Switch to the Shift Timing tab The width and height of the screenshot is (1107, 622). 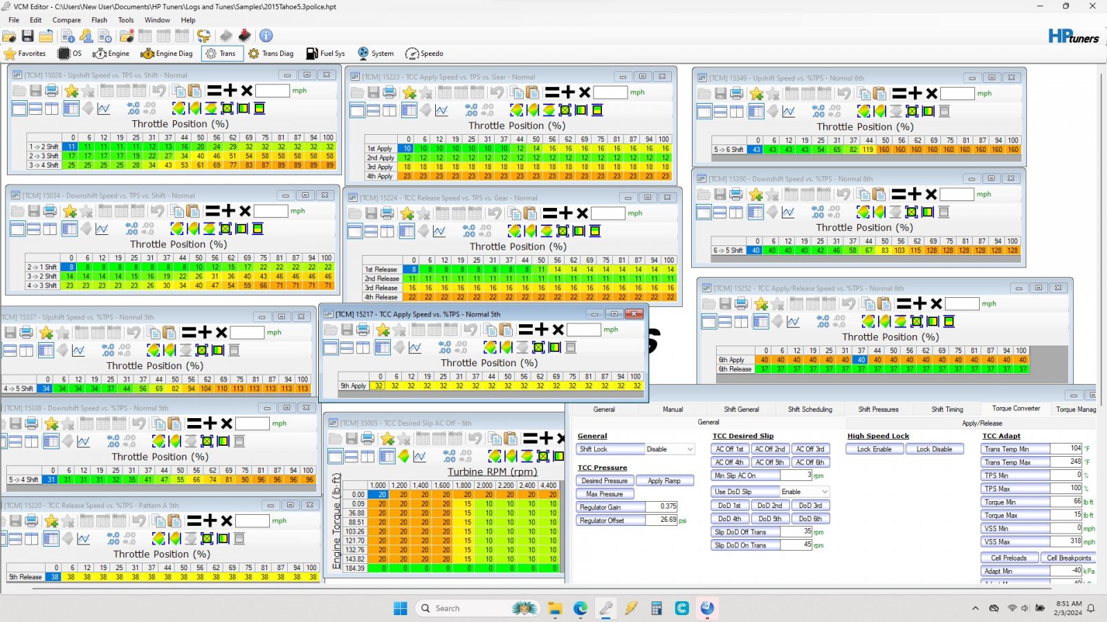coord(946,409)
